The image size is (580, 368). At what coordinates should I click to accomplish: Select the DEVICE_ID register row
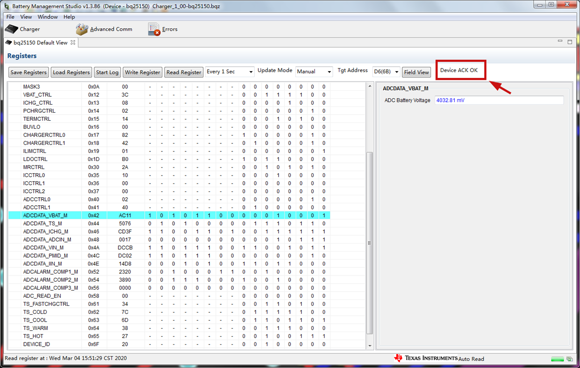[x=169, y=344]
